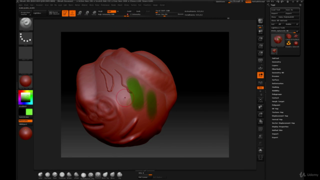Click the green main color swatch
Image resolution: width=320 pixels, height=180 pixels.
point(29,112)
